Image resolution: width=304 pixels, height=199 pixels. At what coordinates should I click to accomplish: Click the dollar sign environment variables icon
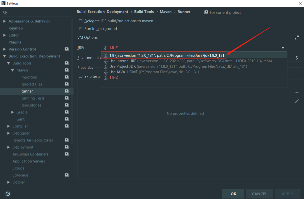click(297, 58)
